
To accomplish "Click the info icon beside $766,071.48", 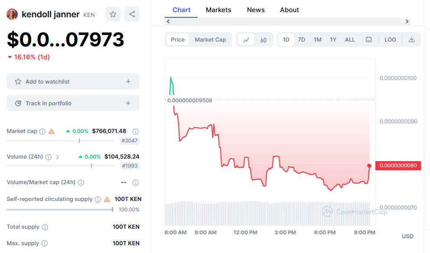I will coord(136,132).
